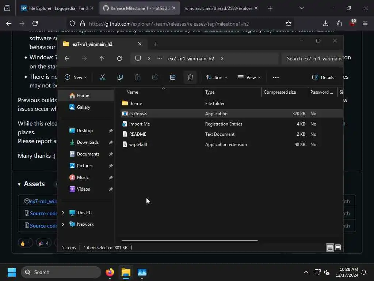Bookmark this page with the star icon
374x281 pixels.
point(289,23)
